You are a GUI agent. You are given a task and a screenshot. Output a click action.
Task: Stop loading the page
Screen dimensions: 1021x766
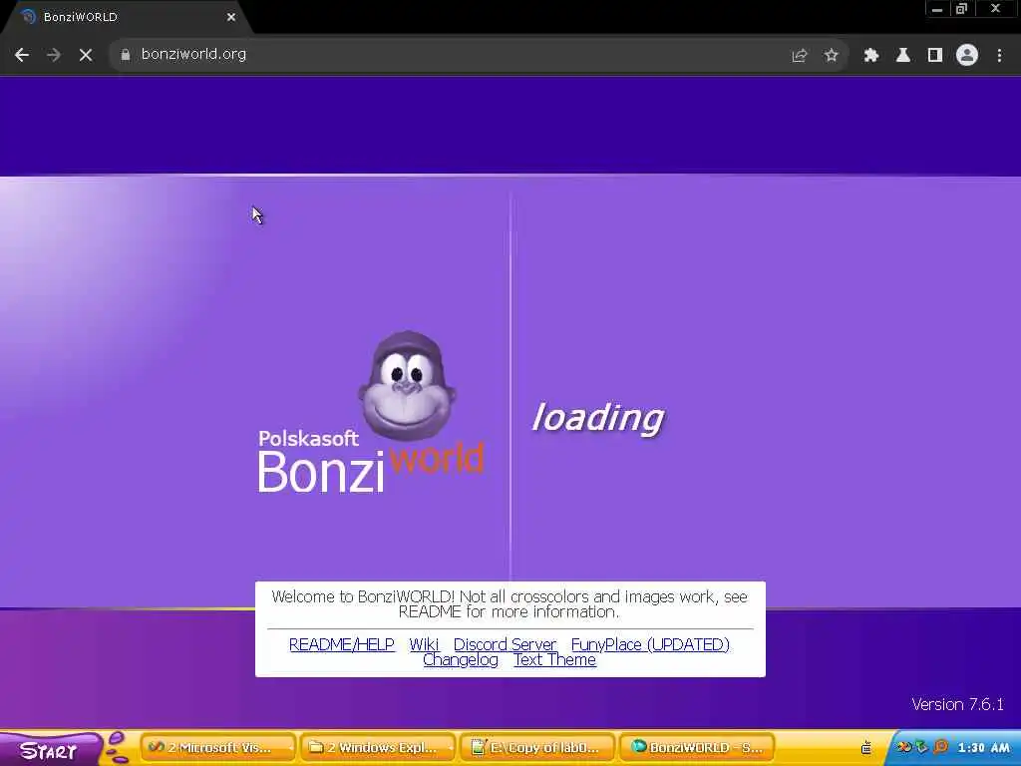coord(86,56)
